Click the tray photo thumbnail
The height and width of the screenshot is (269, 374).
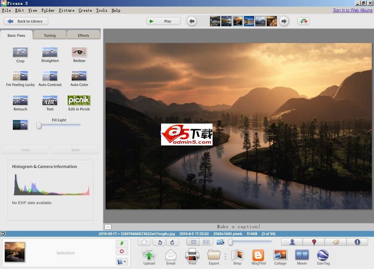click(x=15, y=252)
